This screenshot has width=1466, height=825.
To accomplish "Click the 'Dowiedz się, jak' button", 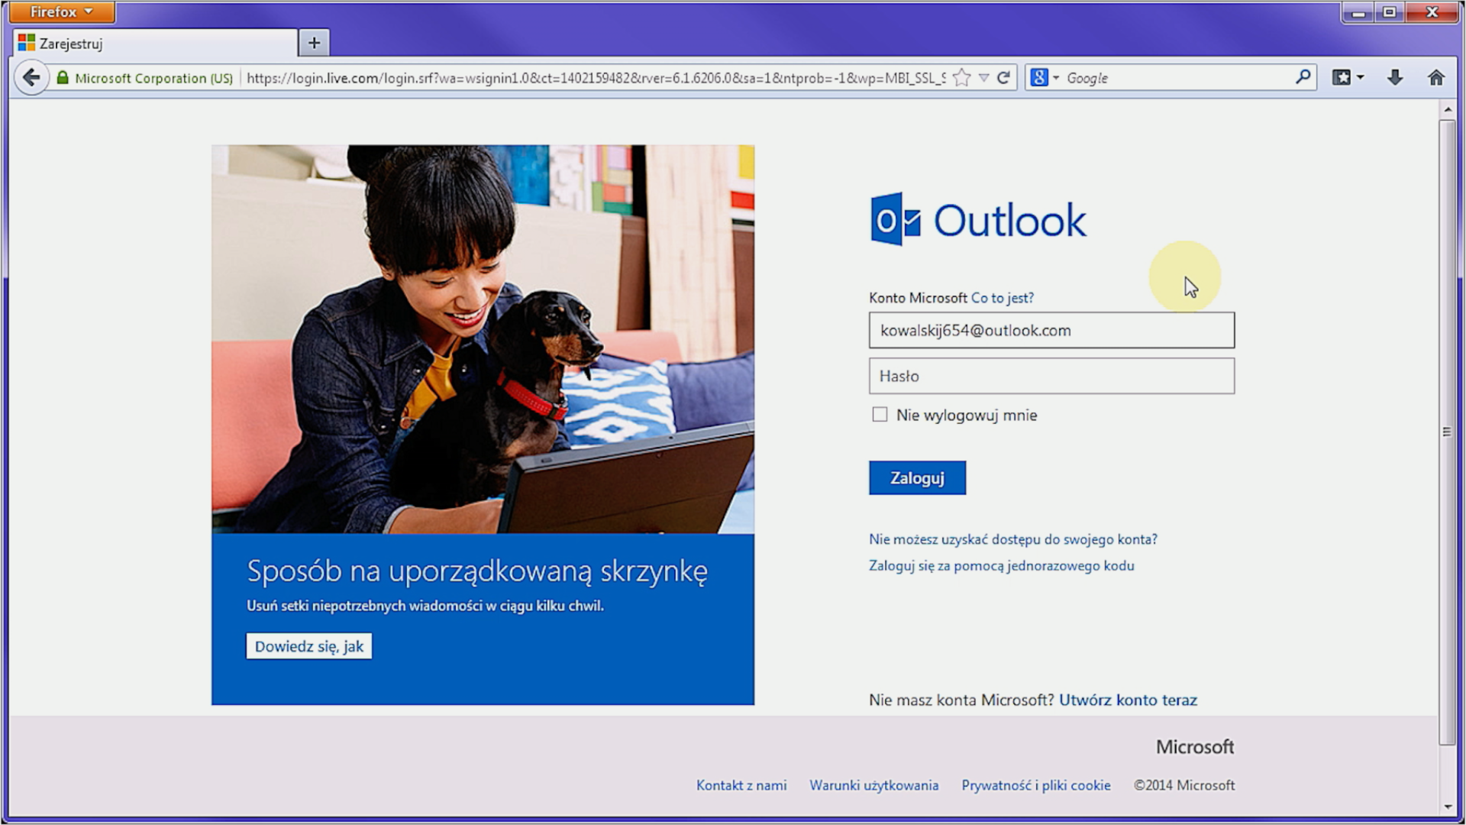I will [x=309, y=646].
